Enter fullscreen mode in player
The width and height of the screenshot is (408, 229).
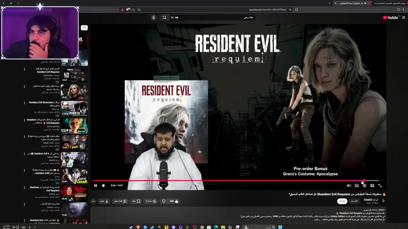(380, 185)
